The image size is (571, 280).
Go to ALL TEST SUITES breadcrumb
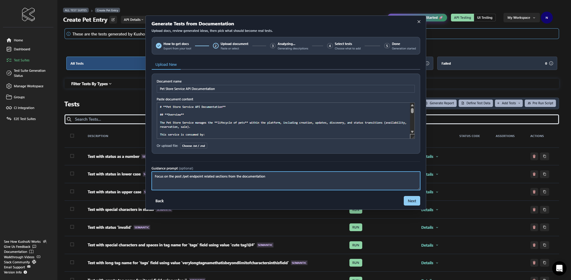point(76,10)
